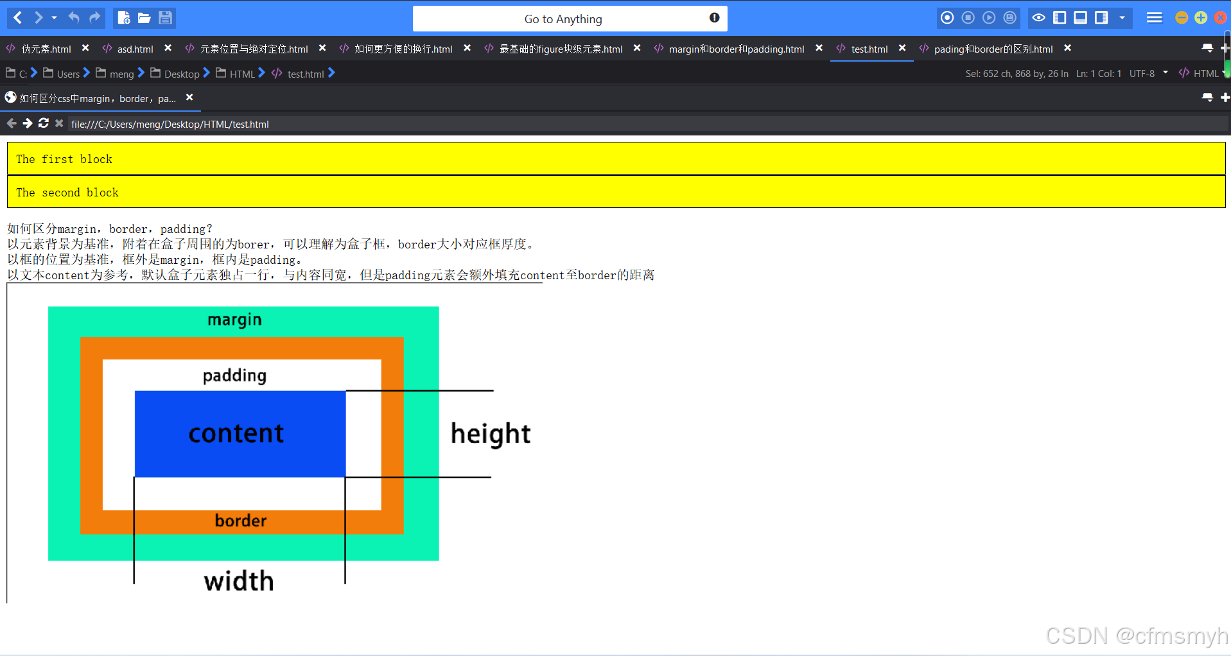Select the Save icon in the toolbar
1231x656 pixels.
165,18
